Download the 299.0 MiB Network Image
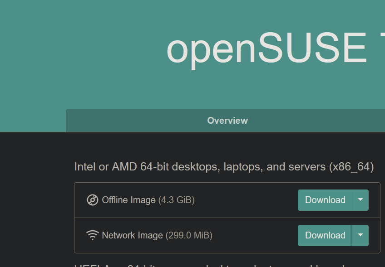The image size is (385, 267). click(x=325, y=235)
